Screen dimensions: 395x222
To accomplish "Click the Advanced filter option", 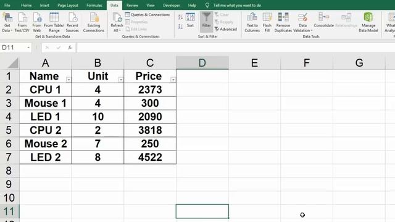I will [x=226, y=29].
